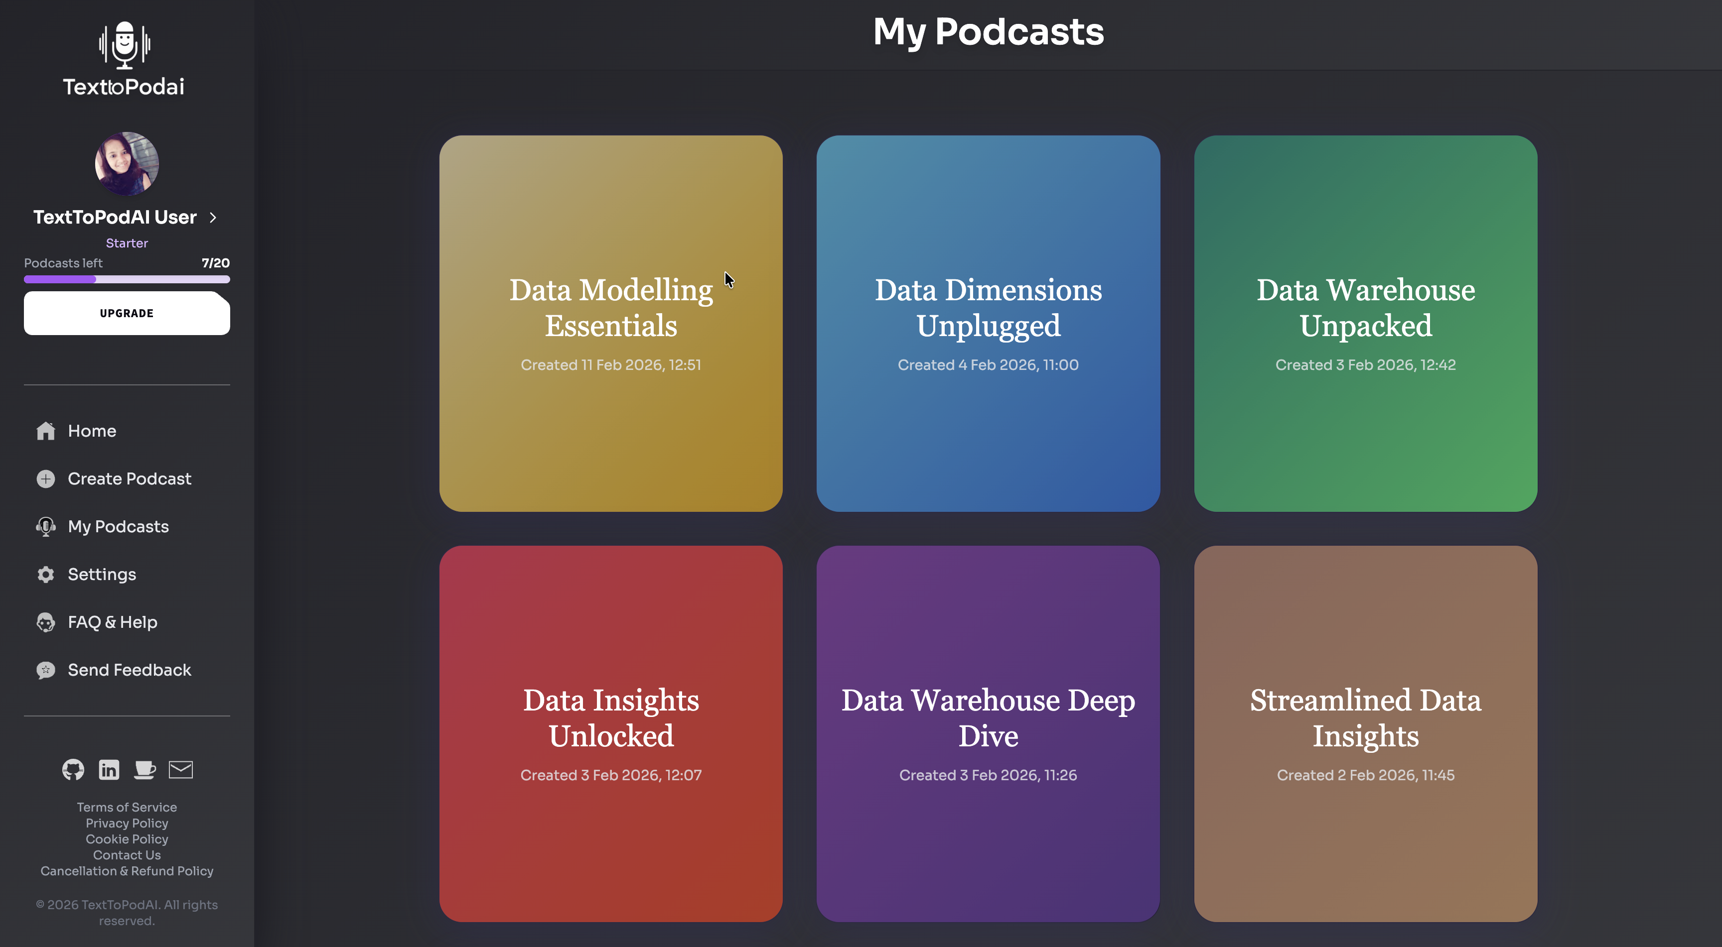Click the GitHub icon in the sidebar footer
Image resolution: width=1722 pixels, height=947 pixels.
tap(73, 769)
